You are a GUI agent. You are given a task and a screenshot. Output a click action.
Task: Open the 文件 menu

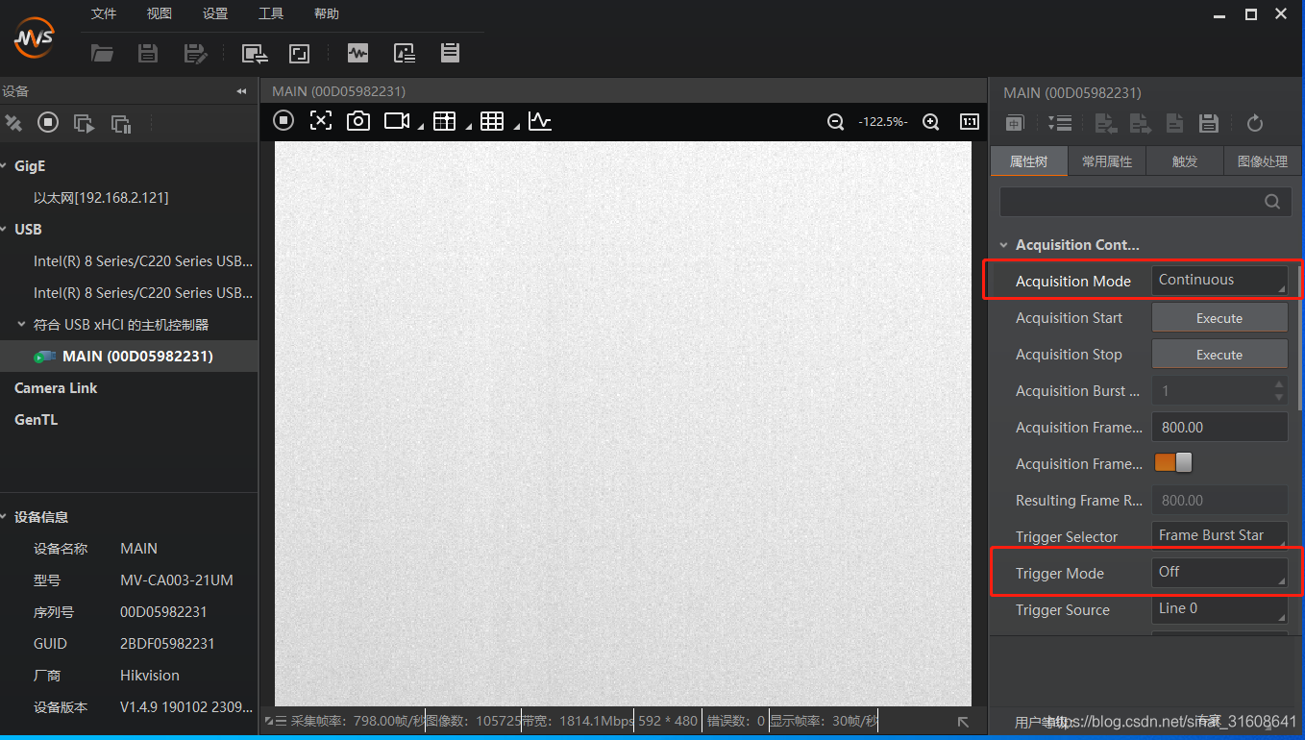tap(104, 13)
